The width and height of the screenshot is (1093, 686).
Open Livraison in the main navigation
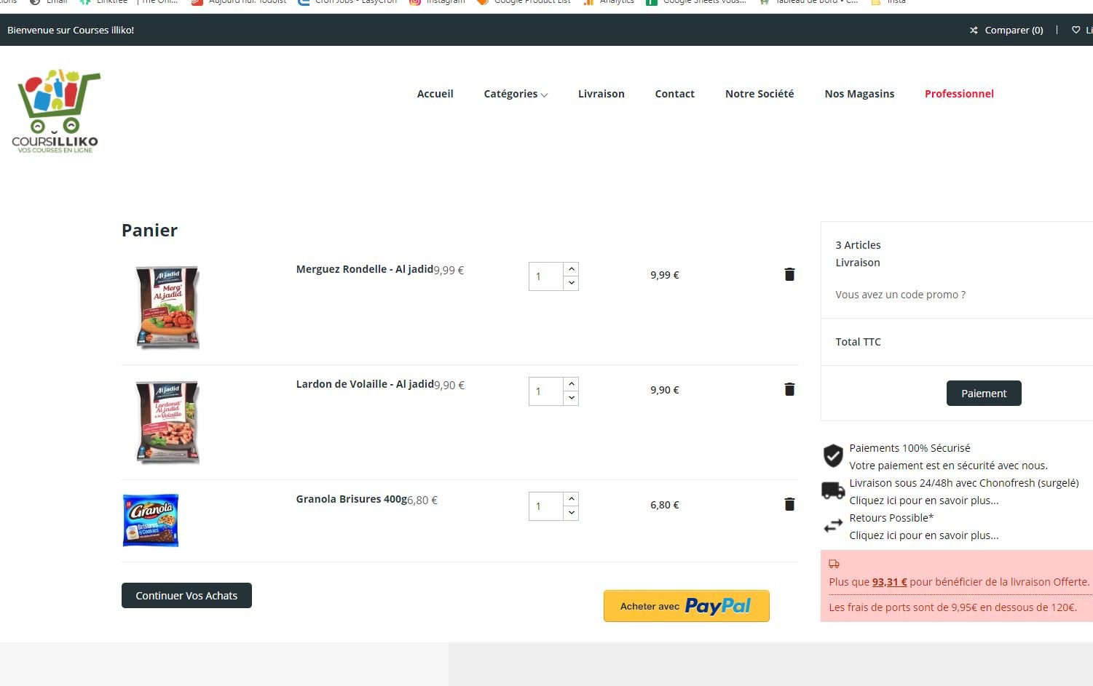(601, 94)
